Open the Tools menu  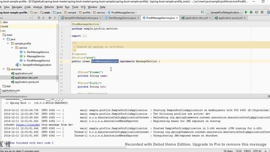(75, 7)
